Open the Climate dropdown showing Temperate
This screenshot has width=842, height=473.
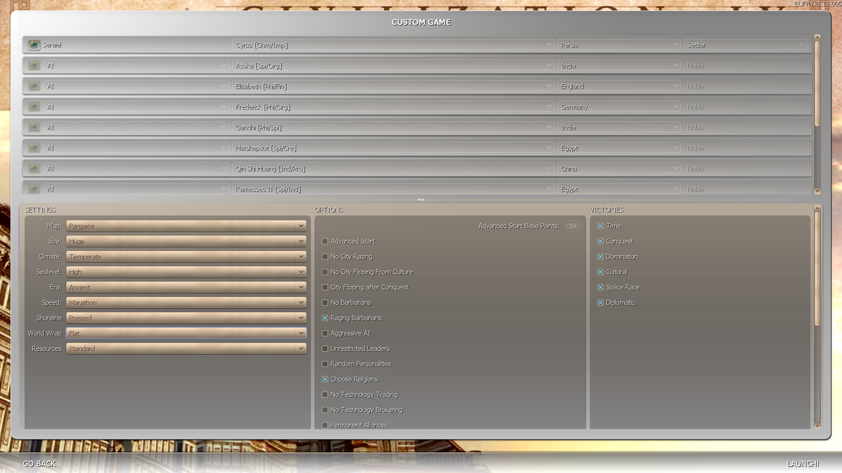[186, 256]
